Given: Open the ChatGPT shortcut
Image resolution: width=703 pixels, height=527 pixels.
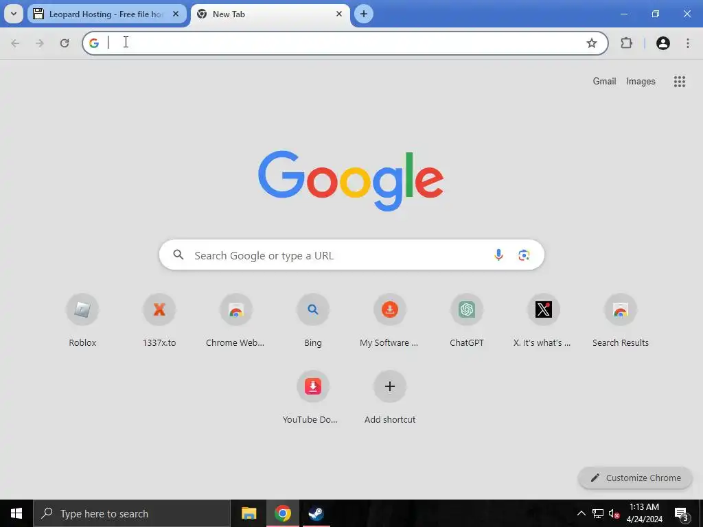Looking at the screenshot, I should pos(467,320).
